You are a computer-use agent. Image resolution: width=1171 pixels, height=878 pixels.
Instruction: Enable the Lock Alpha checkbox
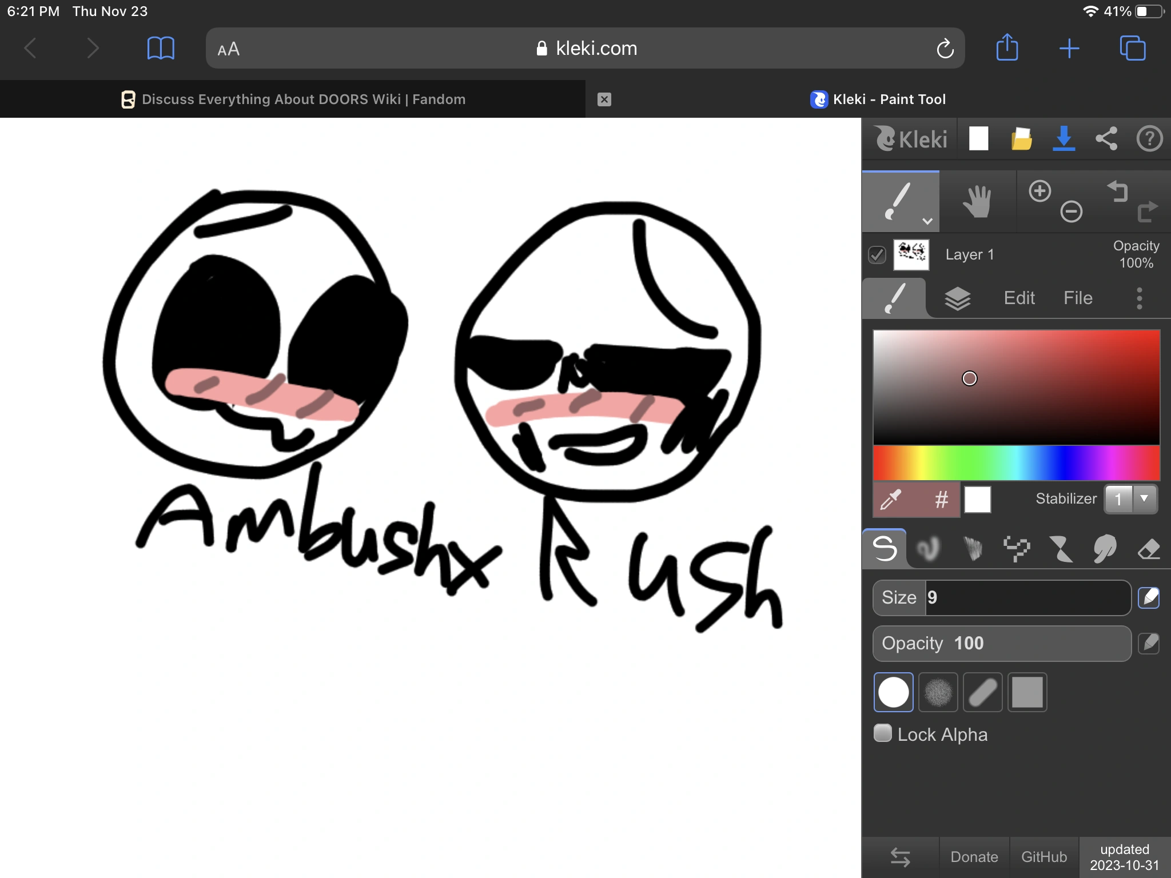pyautogui.click(x=883, y=733)
